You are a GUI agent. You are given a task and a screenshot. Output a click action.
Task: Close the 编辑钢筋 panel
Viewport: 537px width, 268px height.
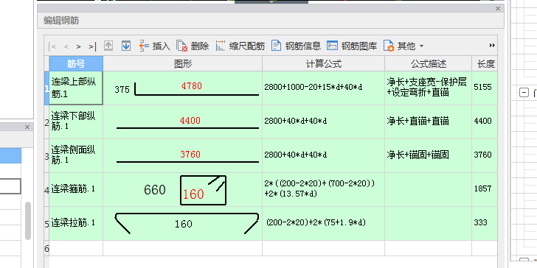pos(498,9)
